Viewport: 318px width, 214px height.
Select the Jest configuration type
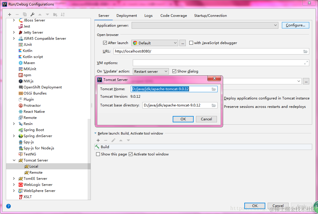click(27, 26)
